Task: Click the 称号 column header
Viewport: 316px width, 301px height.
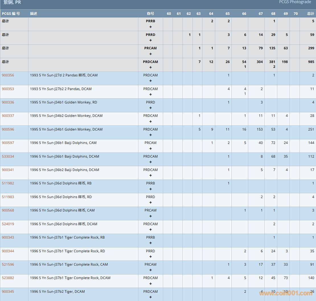Action: coord(151,14)
